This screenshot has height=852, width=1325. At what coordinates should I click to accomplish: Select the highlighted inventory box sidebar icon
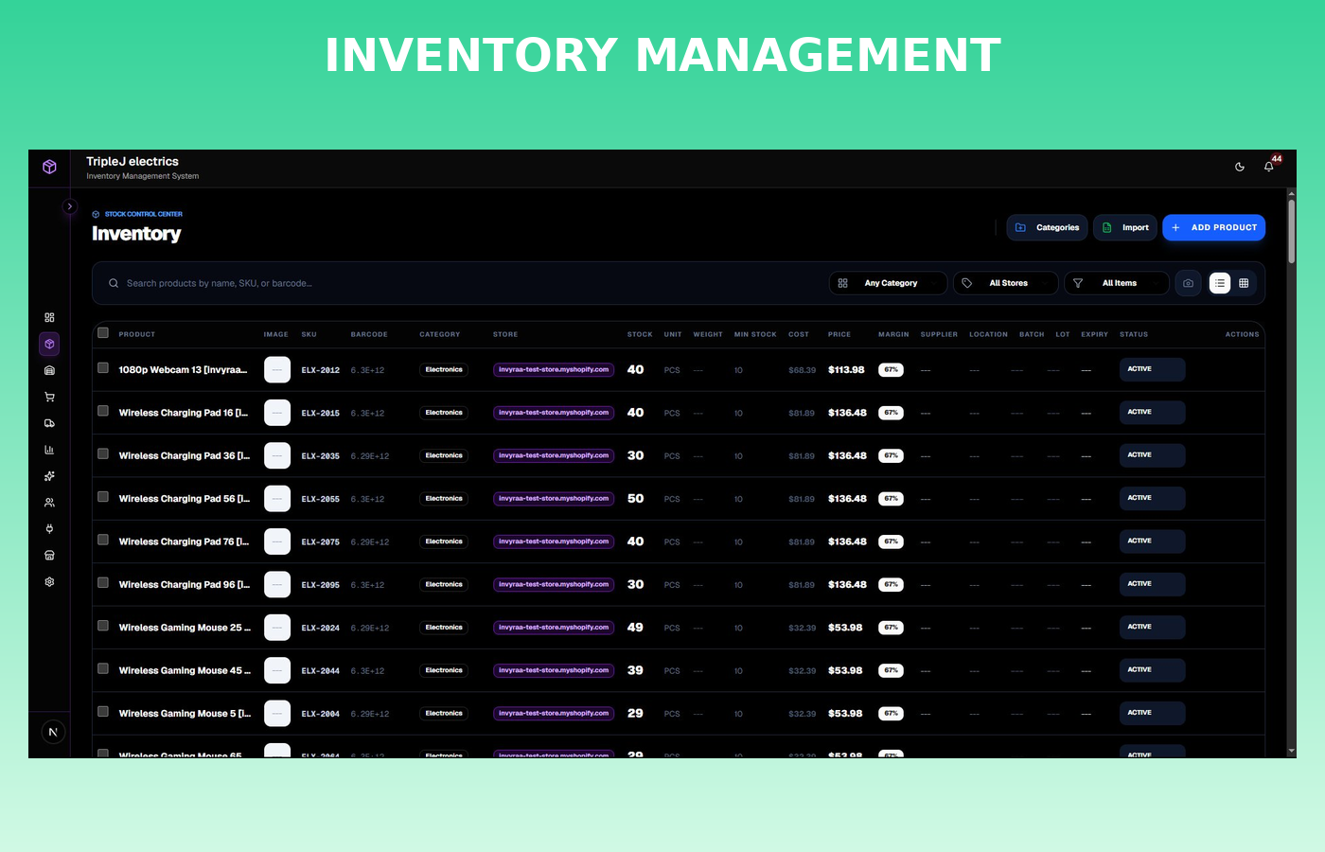(x=49, y=344)
